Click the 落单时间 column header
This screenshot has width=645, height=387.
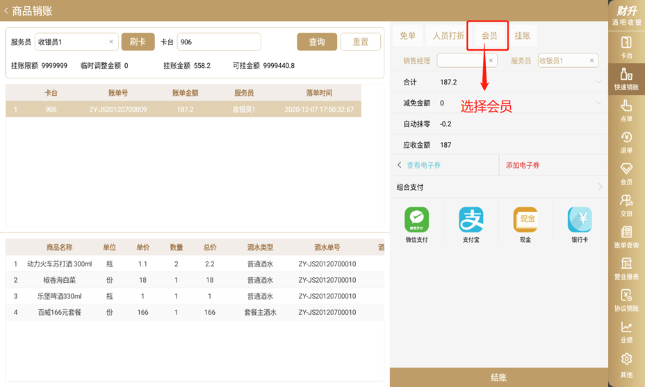[x=319, y=93]
